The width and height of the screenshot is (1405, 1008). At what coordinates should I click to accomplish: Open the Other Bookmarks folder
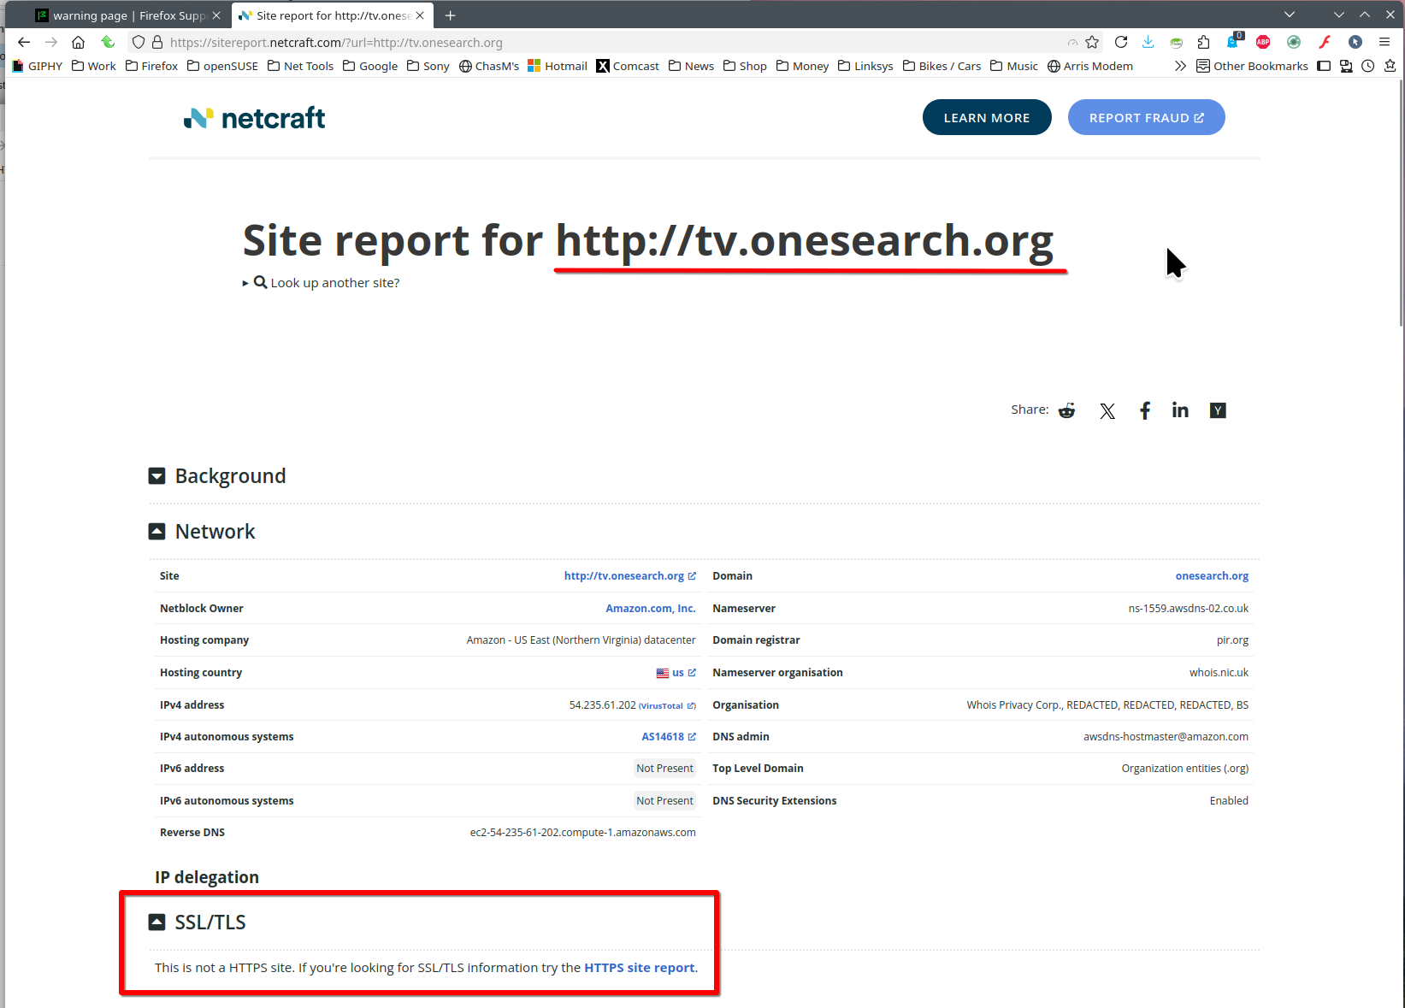(x=1252, y=66)
